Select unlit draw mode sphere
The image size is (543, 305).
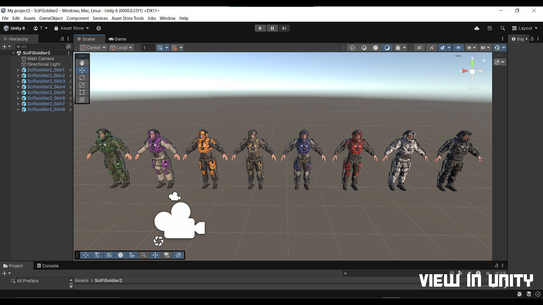(x=376, y=48)
